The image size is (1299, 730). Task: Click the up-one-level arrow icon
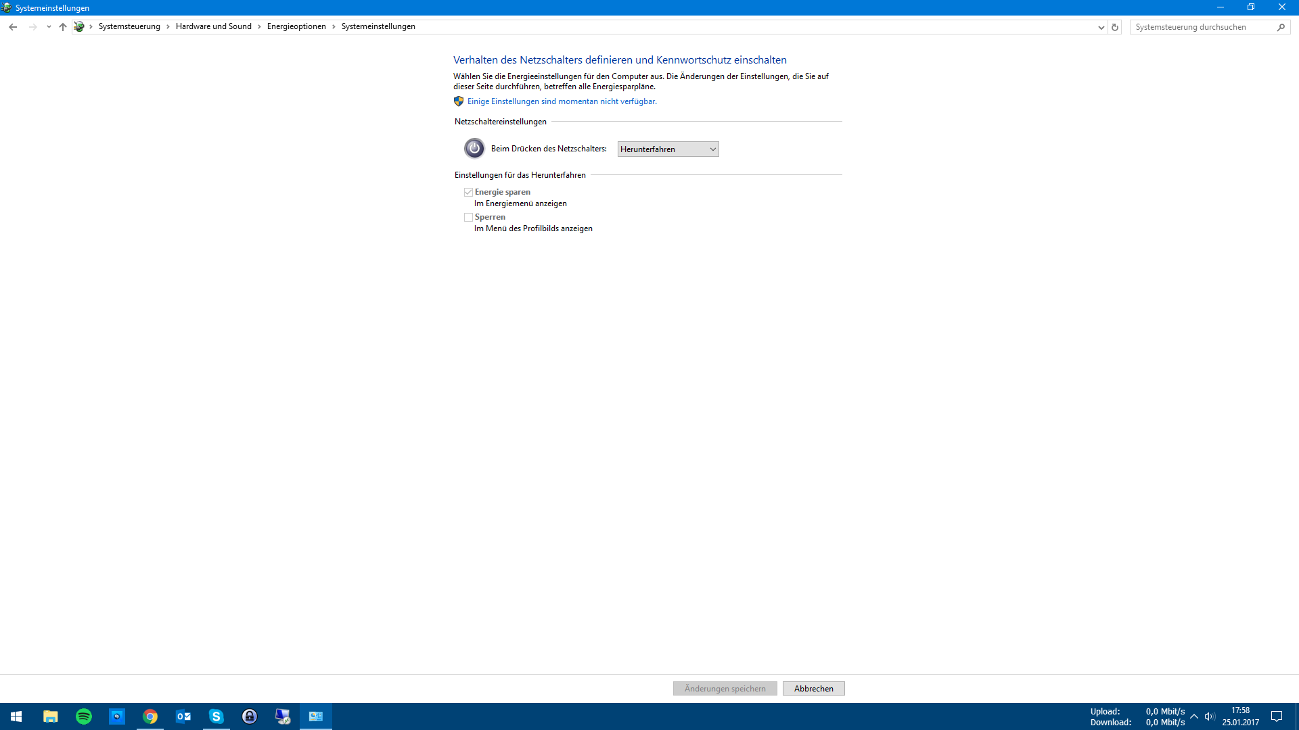click(63, 27)
